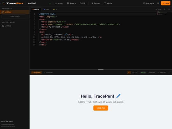Viewport: 172px width, 129px height.
Task: Click the Hello, TracePen! heading in preview
Action: [x=101, y=96]
